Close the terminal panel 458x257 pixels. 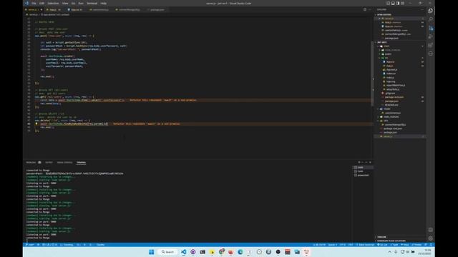370,162
